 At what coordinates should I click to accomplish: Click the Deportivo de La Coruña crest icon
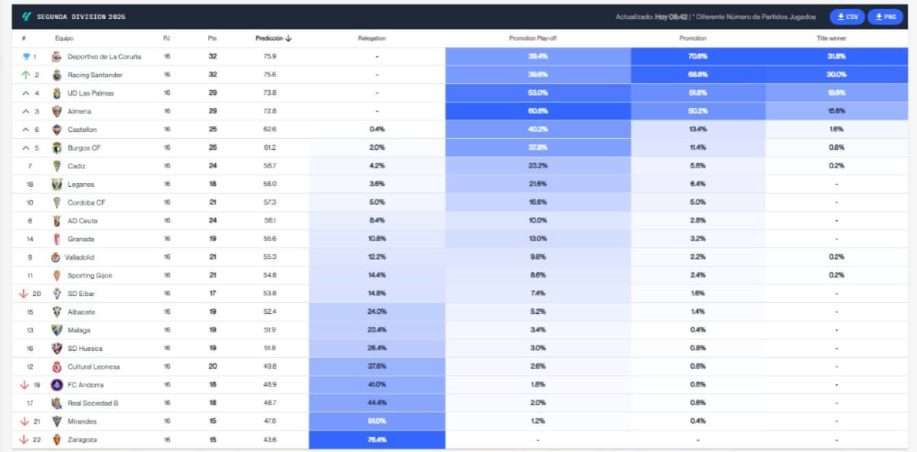pyautogui.click(x=56, y=57)
